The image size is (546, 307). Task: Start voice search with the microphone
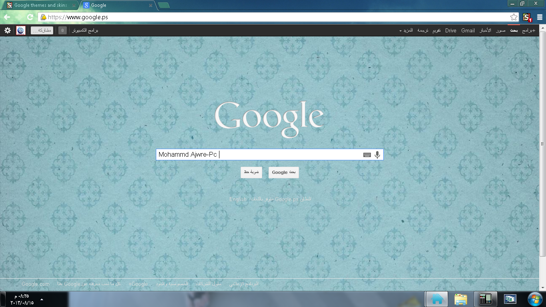(x=377, y=155)
